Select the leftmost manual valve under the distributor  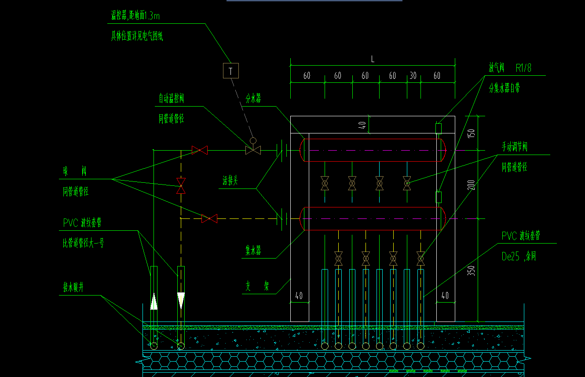(325, 183)
